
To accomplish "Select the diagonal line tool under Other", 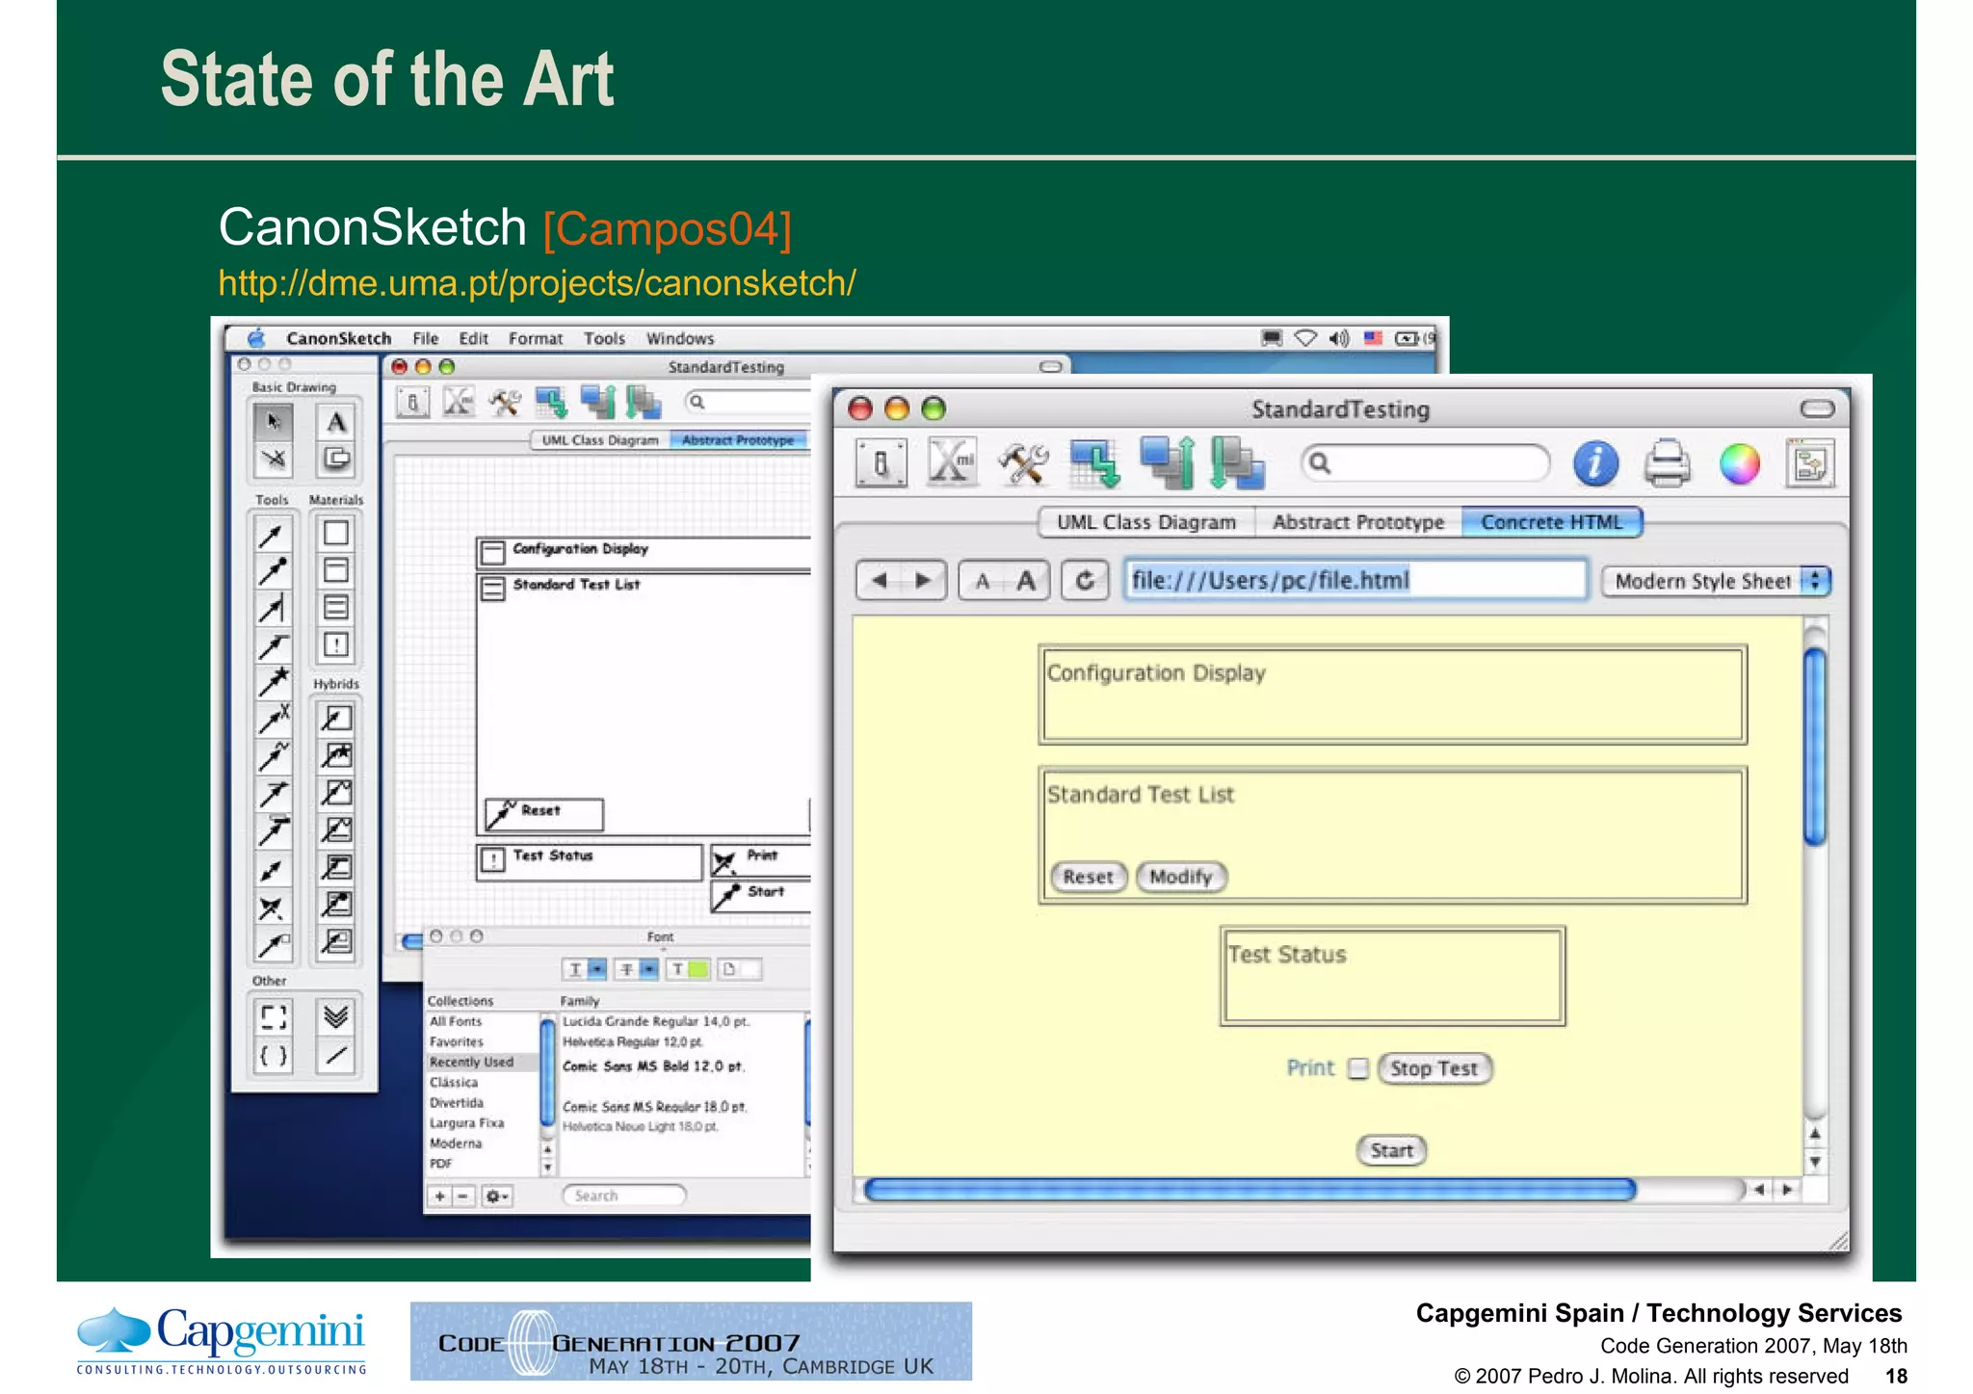I will 335,1056.
